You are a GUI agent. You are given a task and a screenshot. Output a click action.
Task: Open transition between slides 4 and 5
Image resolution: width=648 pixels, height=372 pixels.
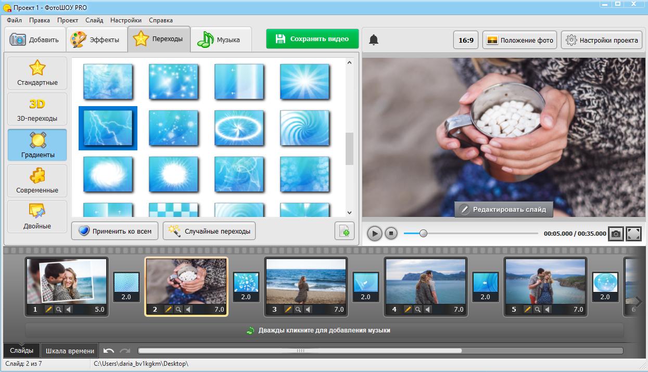coord(485,287)
